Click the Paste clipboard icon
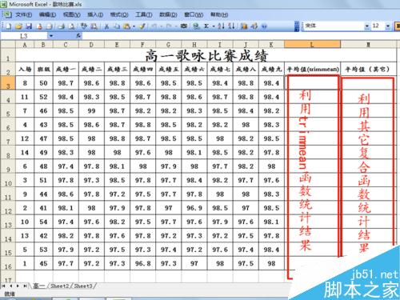 coord(126,26)
